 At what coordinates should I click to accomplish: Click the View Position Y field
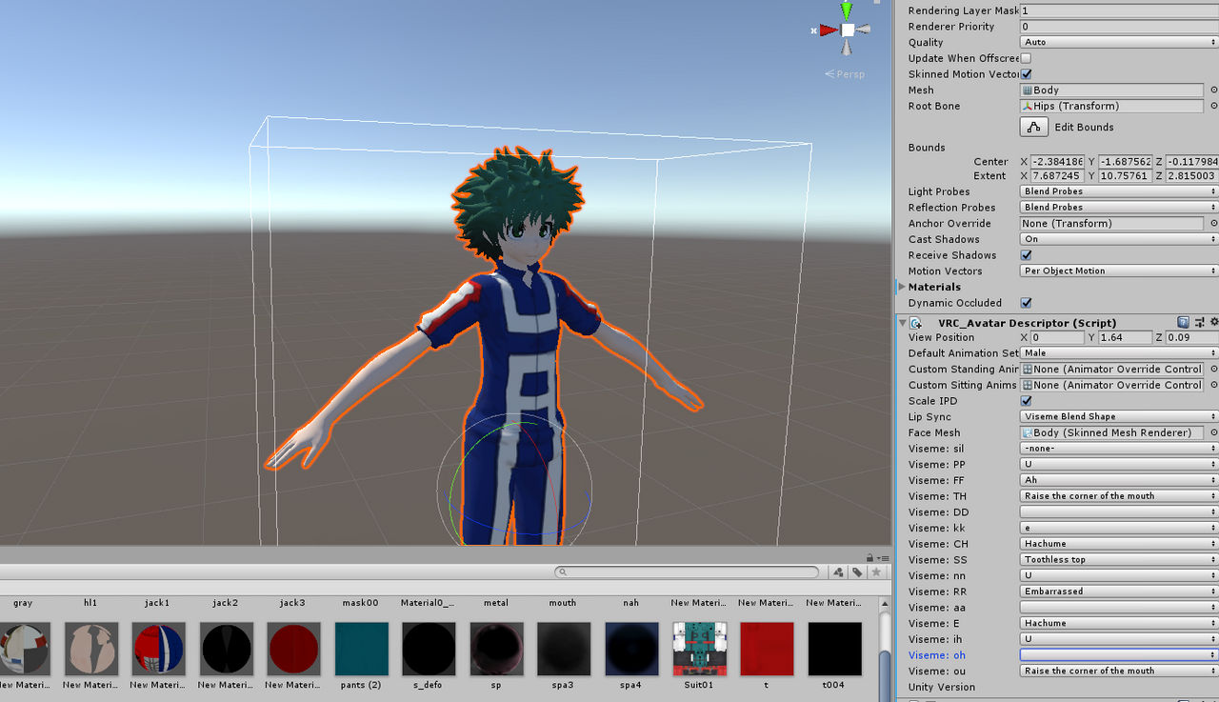pos(1126,337)
